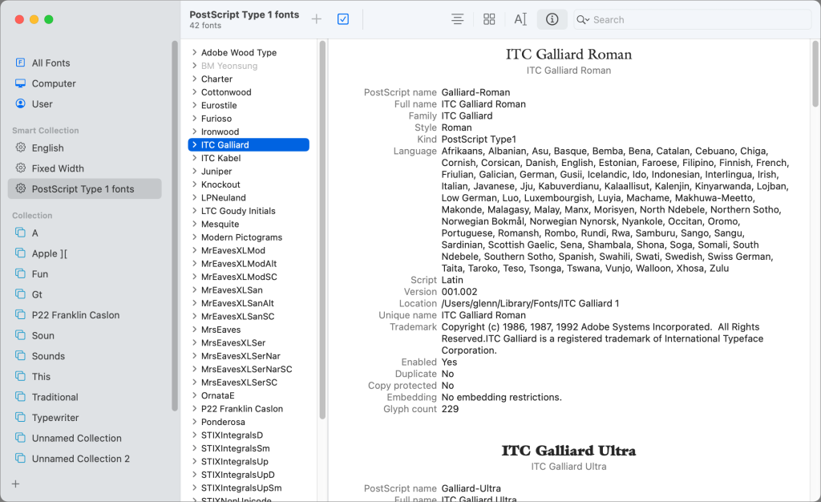The image size is (821, 502).
Task: Expand the Charter font family
Action: pyautogui.click(x=194, y=79)
